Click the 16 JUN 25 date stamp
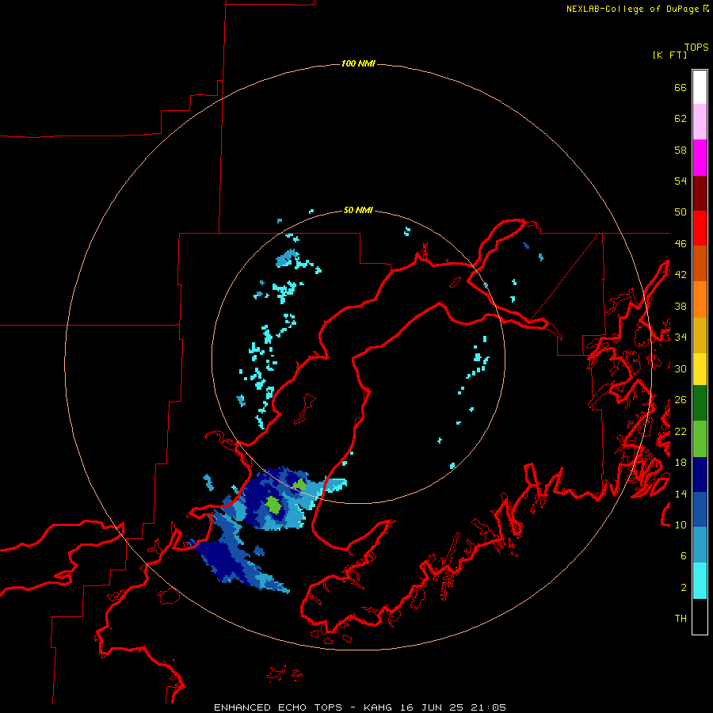Screen dimensions: 713x713 (432, 707)
